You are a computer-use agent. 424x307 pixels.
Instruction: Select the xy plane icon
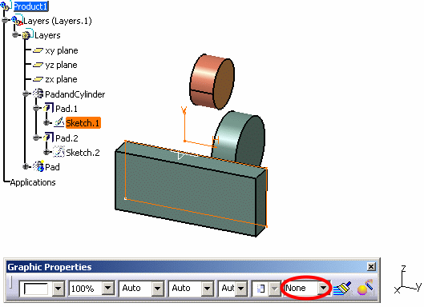click(38, 50)
